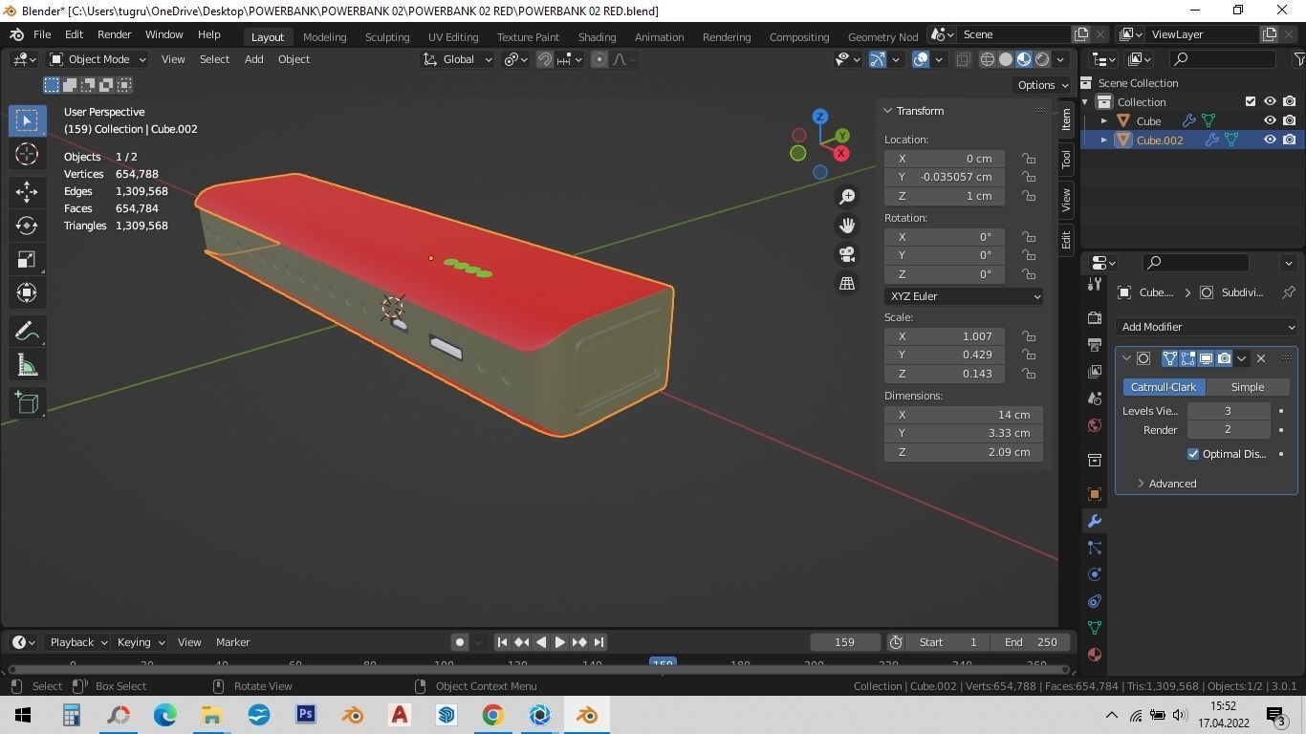
Task: Open Playback dropdown in timeline
Action: (x=77, y=642)
